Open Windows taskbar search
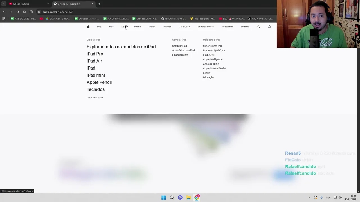Screen dimensions: 360x202 [x=172, y=198]
